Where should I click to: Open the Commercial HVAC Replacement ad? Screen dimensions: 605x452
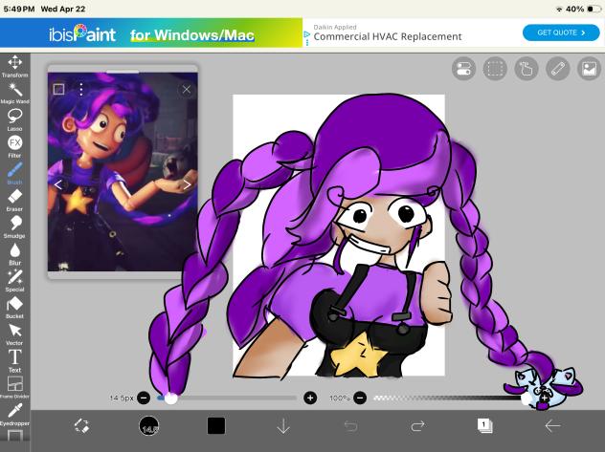(x=388, y=36)
